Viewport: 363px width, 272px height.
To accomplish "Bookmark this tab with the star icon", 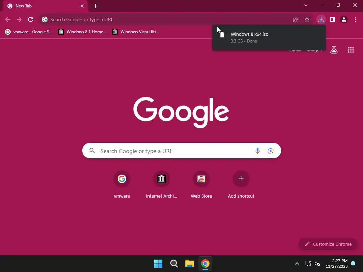I will [x=307, y=20].
